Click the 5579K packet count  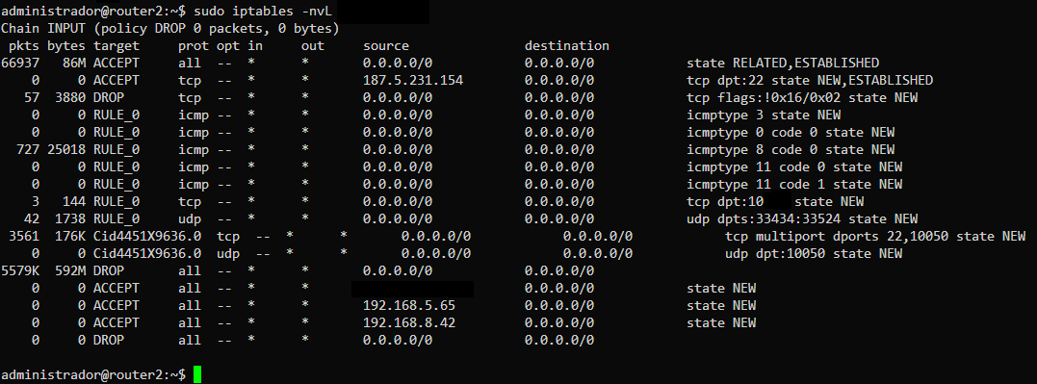[x=20, y=270]
